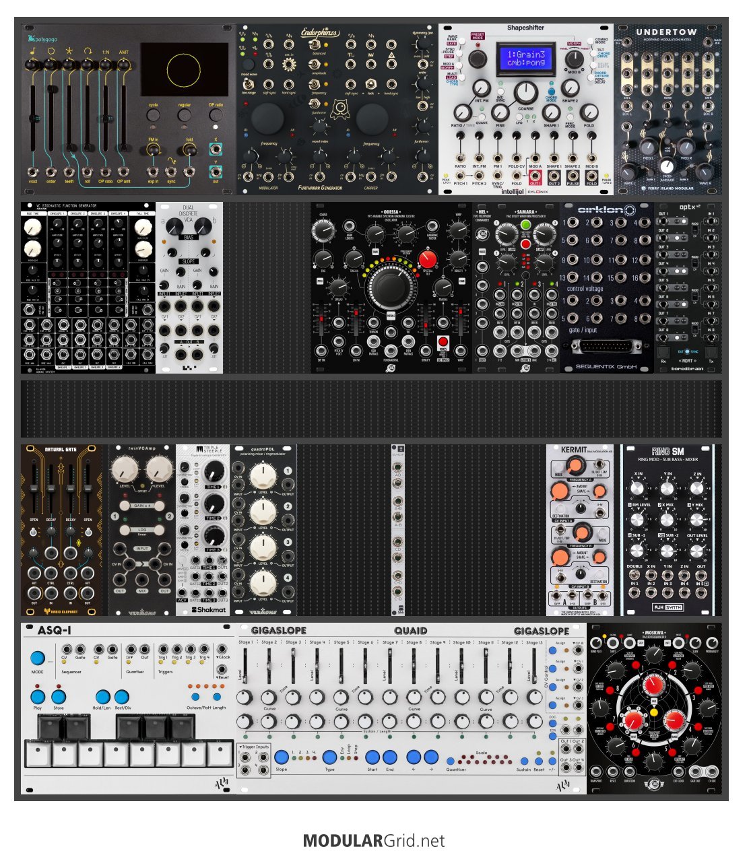
Task: Click the Endorphines owl logo
Action: (x=340, y=108)
